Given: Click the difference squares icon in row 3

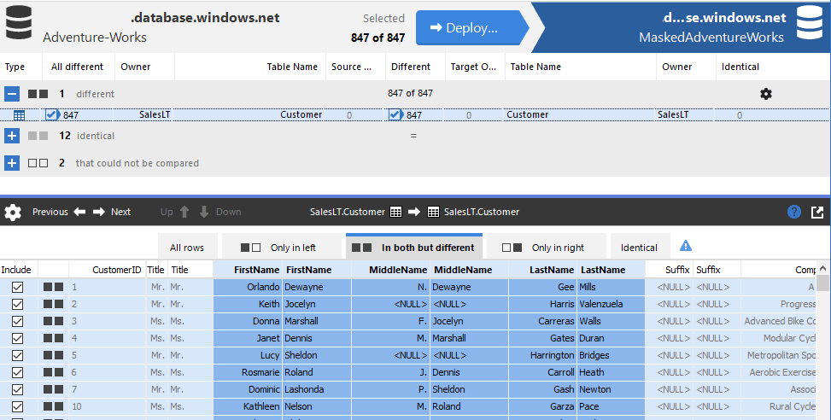Looking at the screenshot, I should [54, 321].
